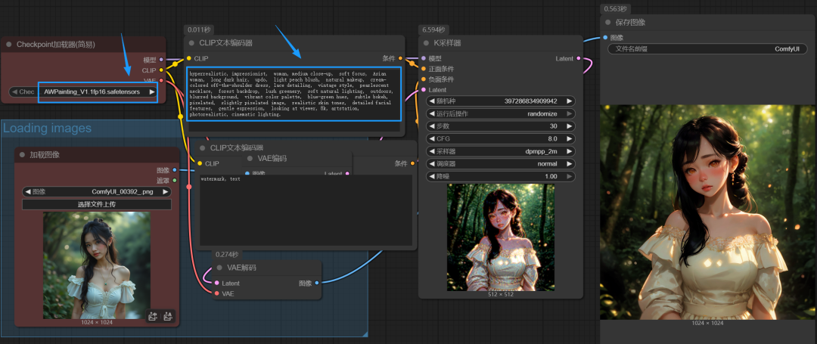Click the 选择文件上传 upload button
This screenshot has height=344, width=817.
97,205
